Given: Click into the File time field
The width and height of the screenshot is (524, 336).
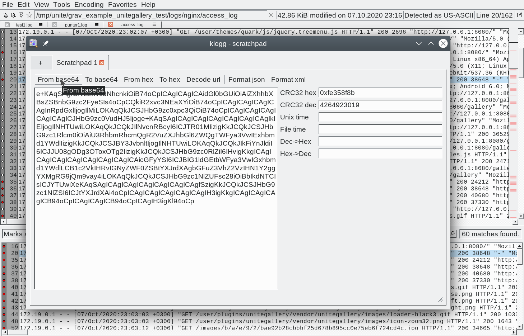Looking at the screenshot, I should [380, 129].
